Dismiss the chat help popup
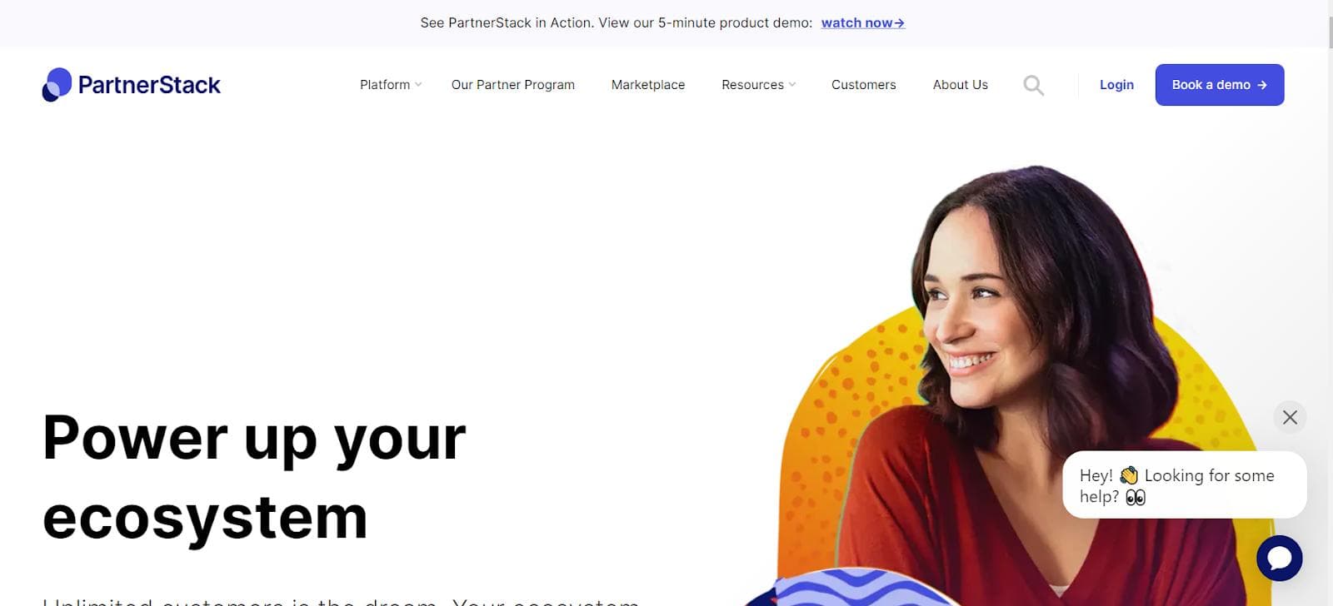The image size is (1333, 606). coord(1290,417)
